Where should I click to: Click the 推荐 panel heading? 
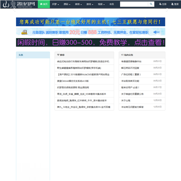(x=61, y=55)
